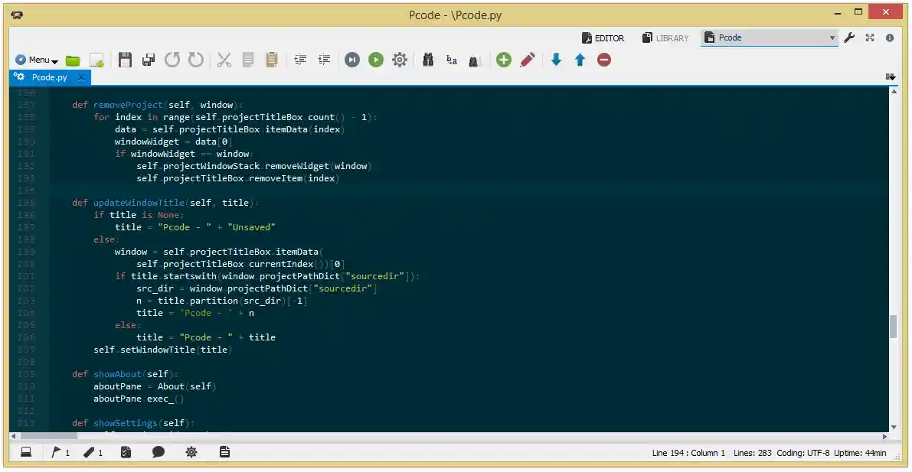Click the flag icon in status bar

point(57,452)
